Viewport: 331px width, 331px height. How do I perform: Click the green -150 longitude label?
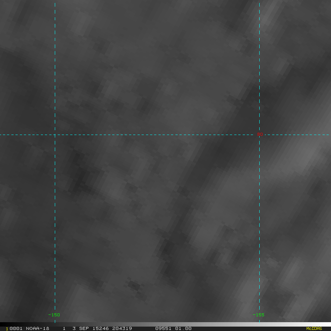click(x=54, y=315)
